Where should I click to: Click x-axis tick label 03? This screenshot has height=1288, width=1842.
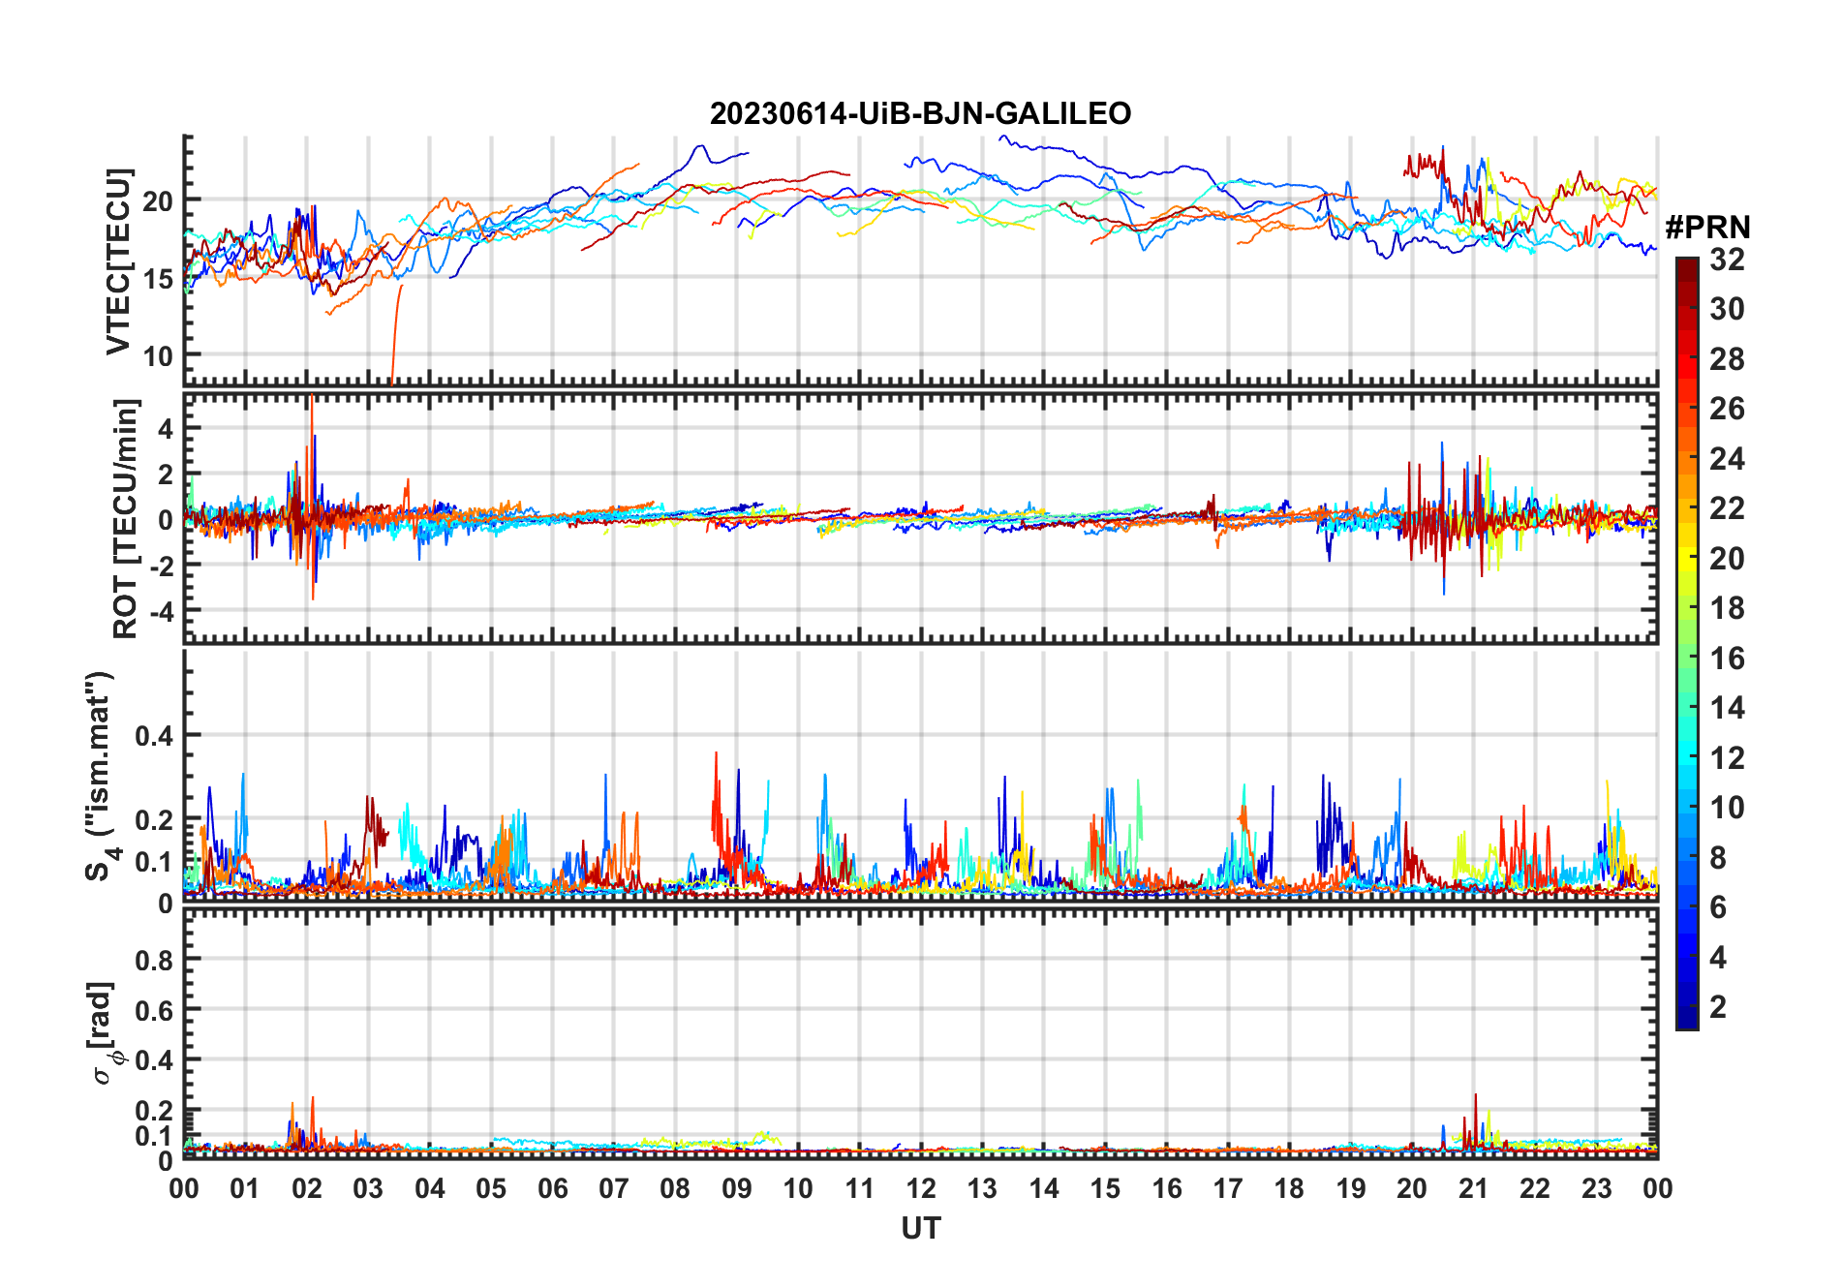[x=368, y=1188]
